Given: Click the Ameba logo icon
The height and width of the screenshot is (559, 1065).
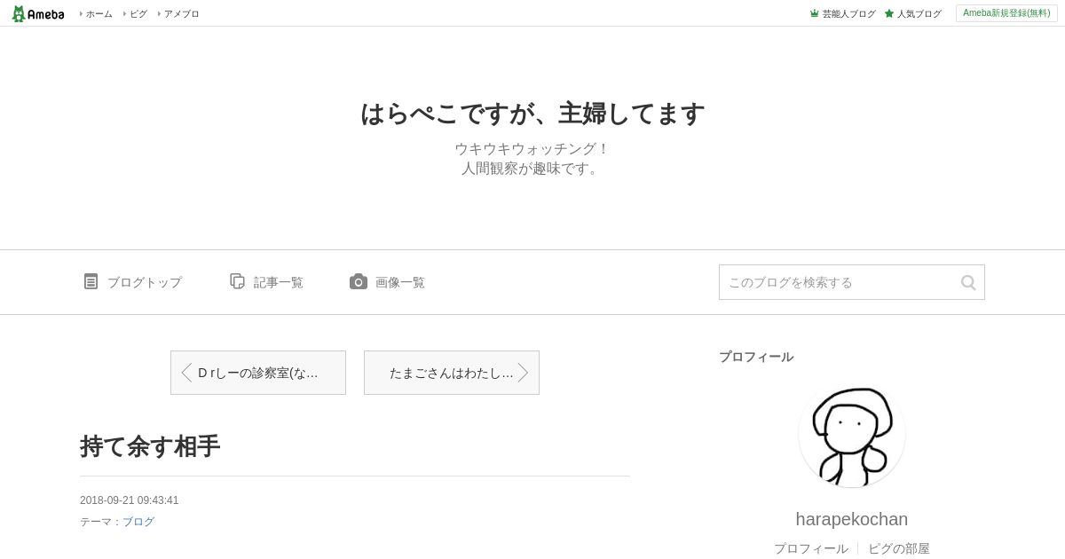Looking at the screenshot, I should click(37, 13).
